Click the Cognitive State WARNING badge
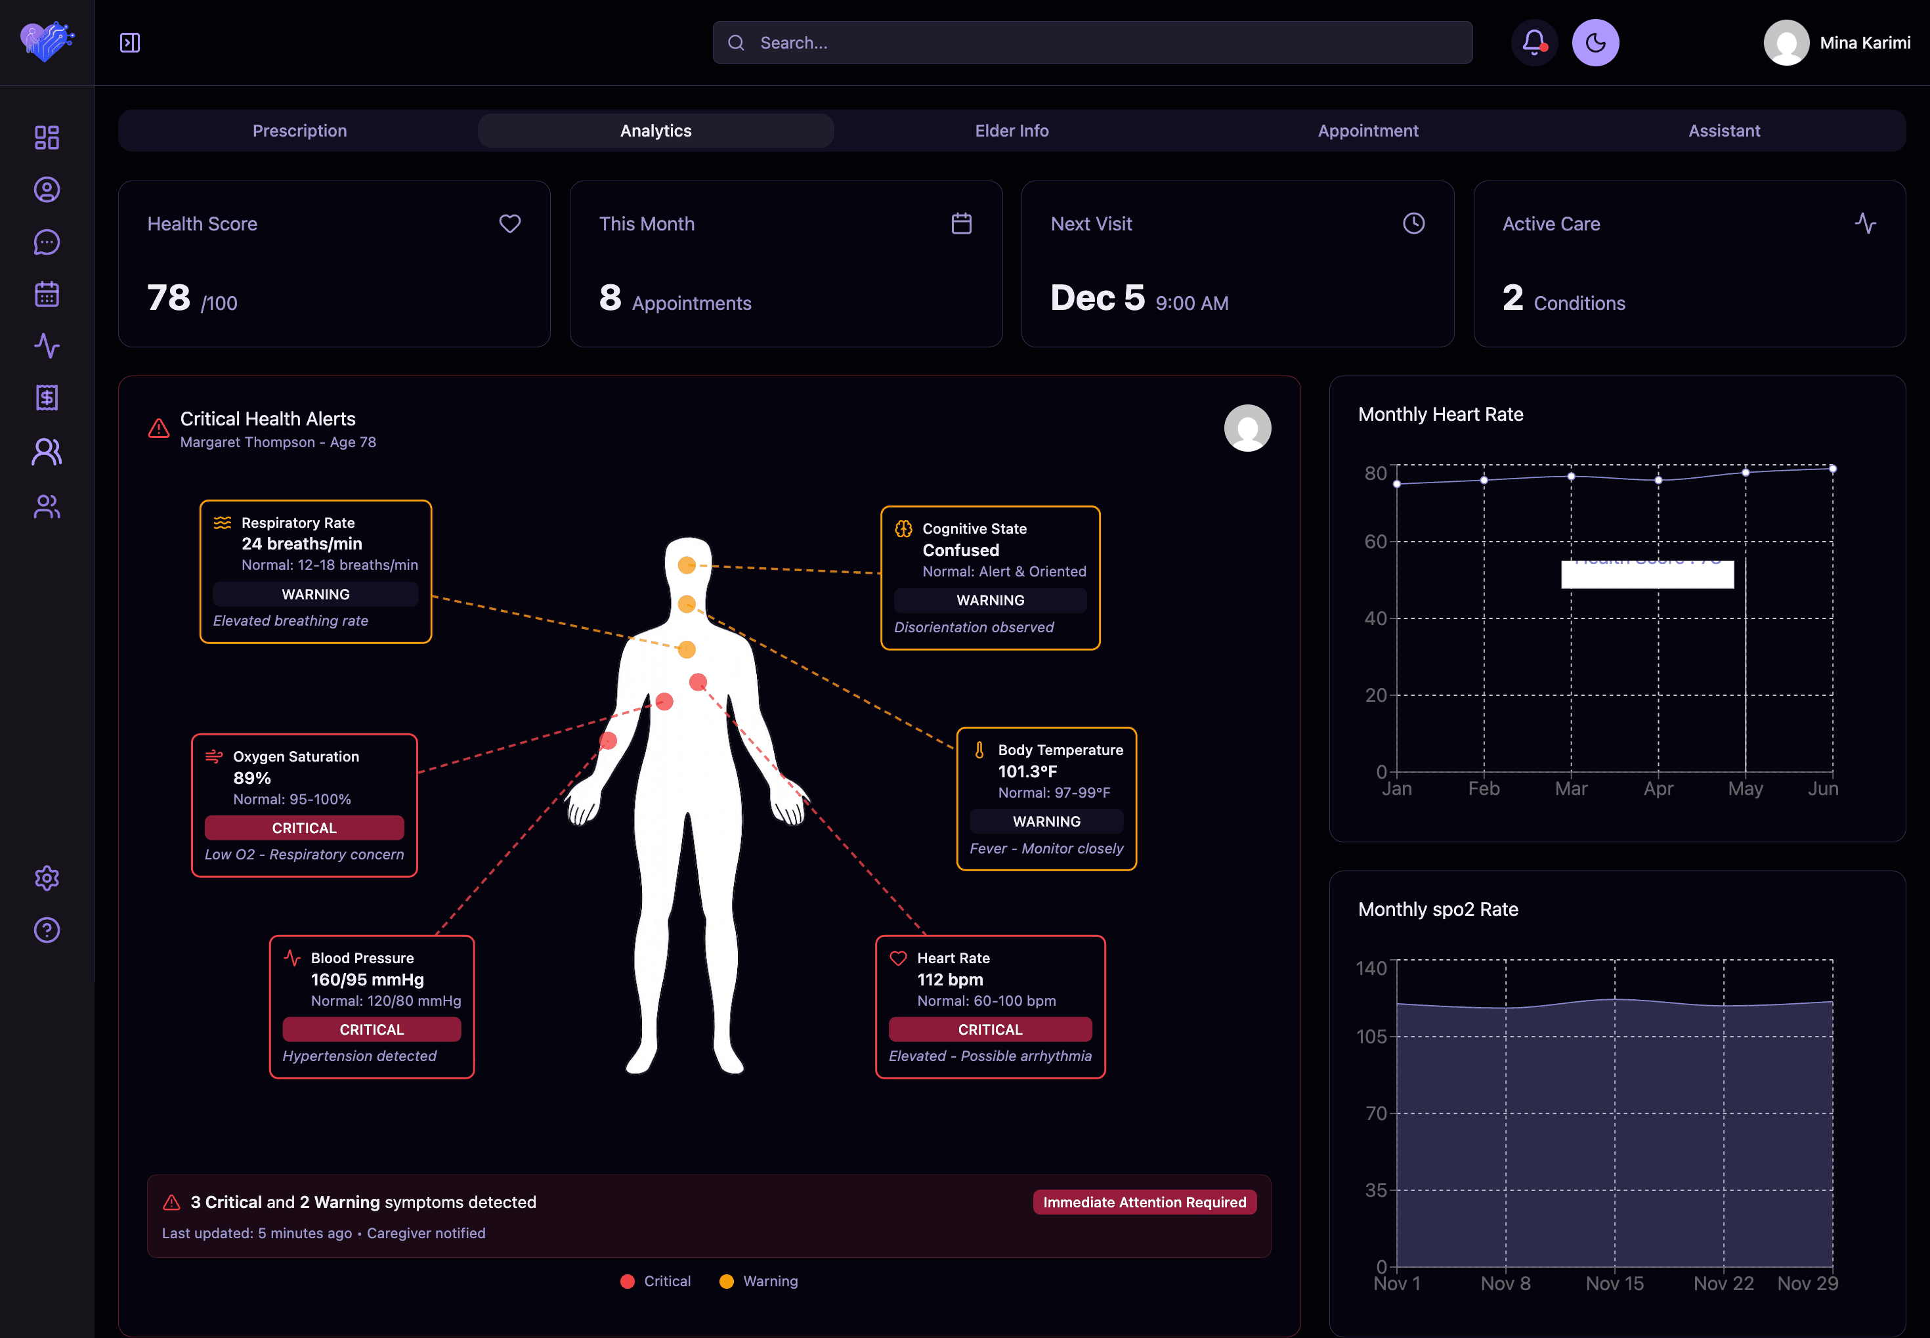The height and width of the screenshot is (1338, 1930). [991, 600]
